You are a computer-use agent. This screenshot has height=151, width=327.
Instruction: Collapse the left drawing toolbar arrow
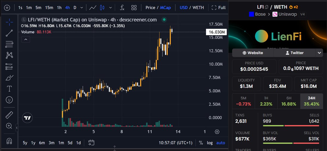click(17, 128)
